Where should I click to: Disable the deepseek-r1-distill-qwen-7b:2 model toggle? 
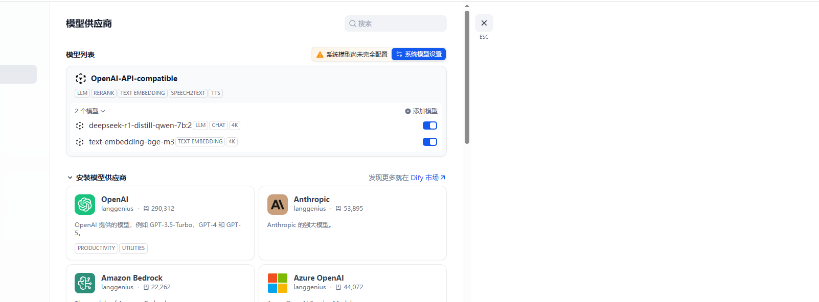click(x=430, y=125)
